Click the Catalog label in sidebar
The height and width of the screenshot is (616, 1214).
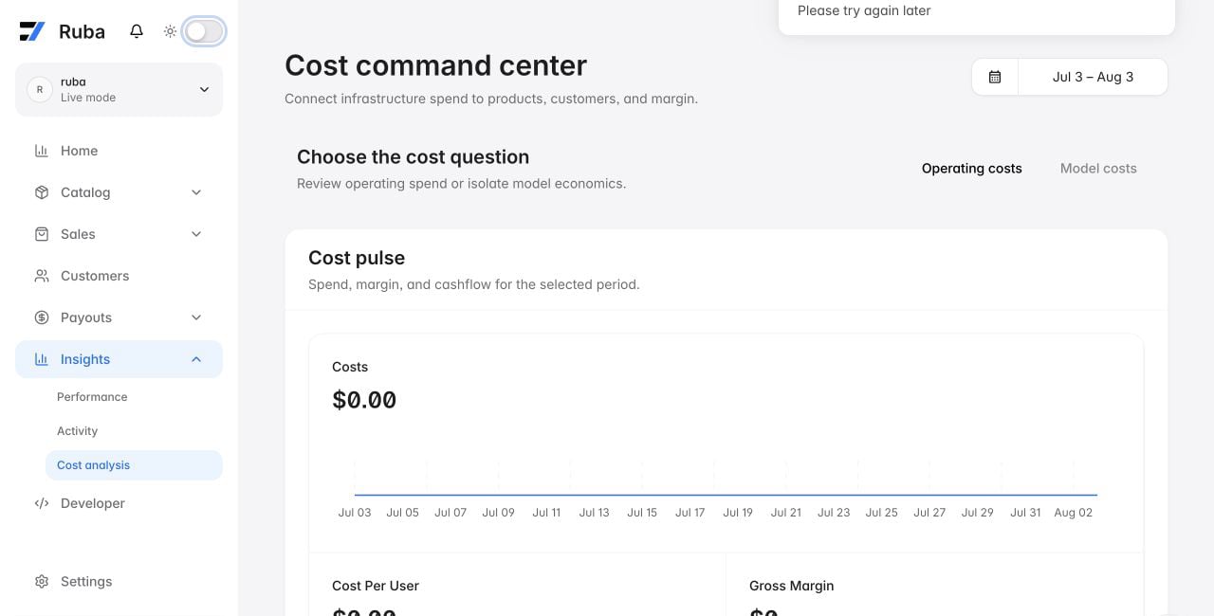pos(85,192)
